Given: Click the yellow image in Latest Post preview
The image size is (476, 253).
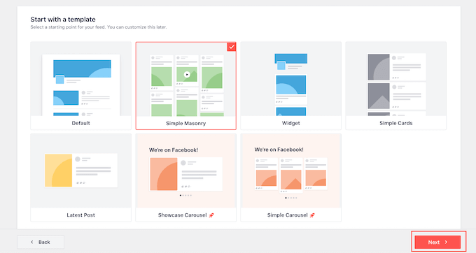Looking at the screenshot, I should [x=58, y=171].
